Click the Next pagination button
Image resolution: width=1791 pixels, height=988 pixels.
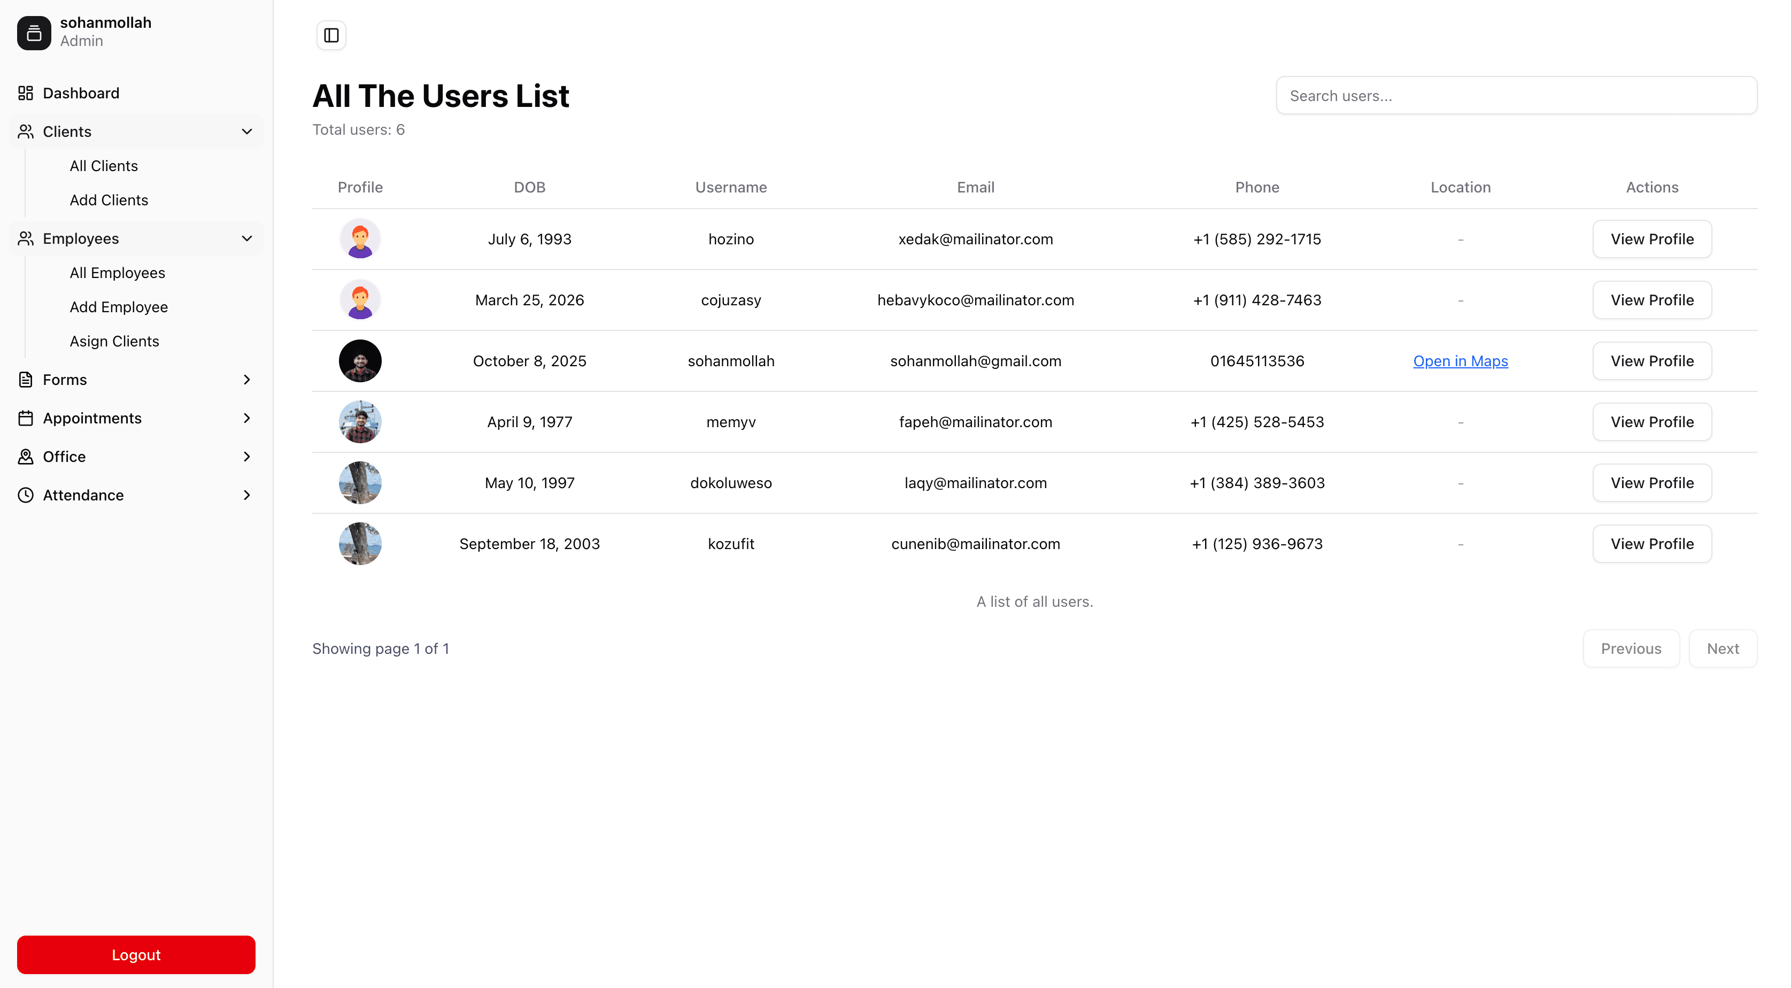pos(1723,648)
